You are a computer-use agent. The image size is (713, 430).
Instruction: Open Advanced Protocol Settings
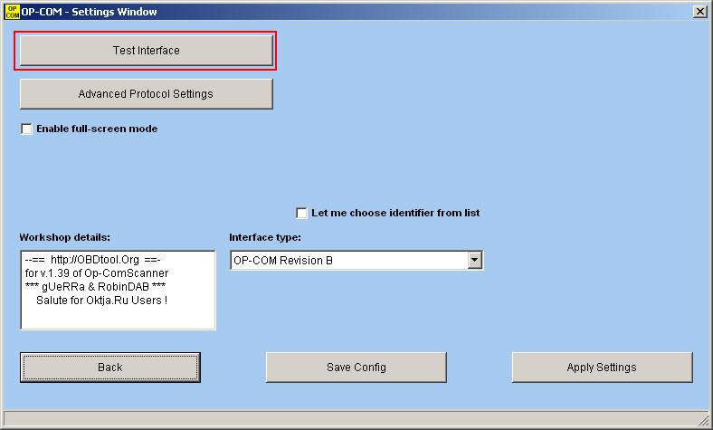(x=146, y=94)
